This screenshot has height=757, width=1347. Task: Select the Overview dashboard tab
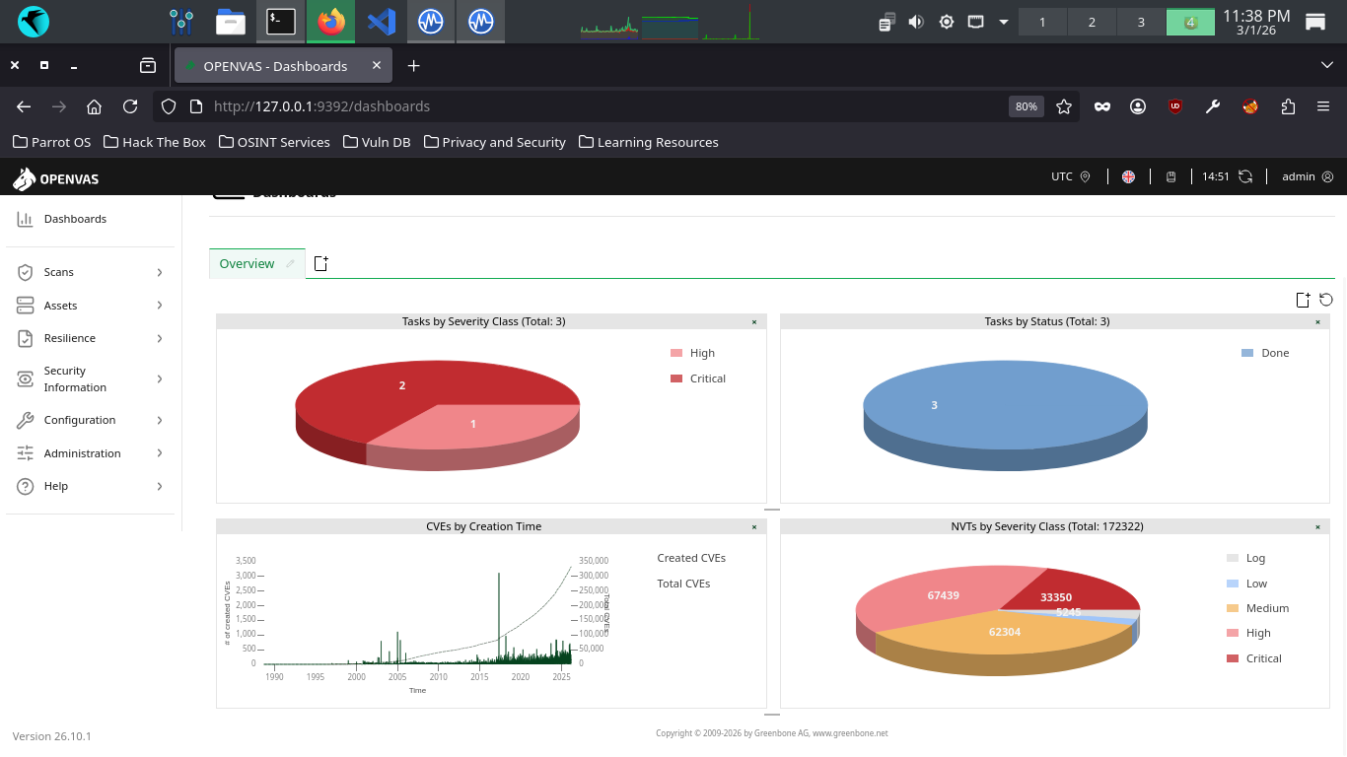click(247, 264)
